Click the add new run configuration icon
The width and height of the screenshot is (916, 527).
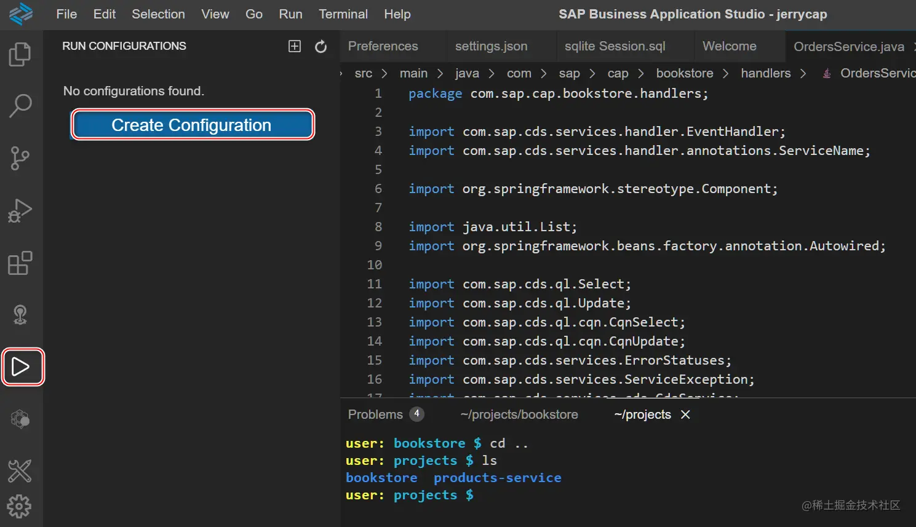pos(295,47)
